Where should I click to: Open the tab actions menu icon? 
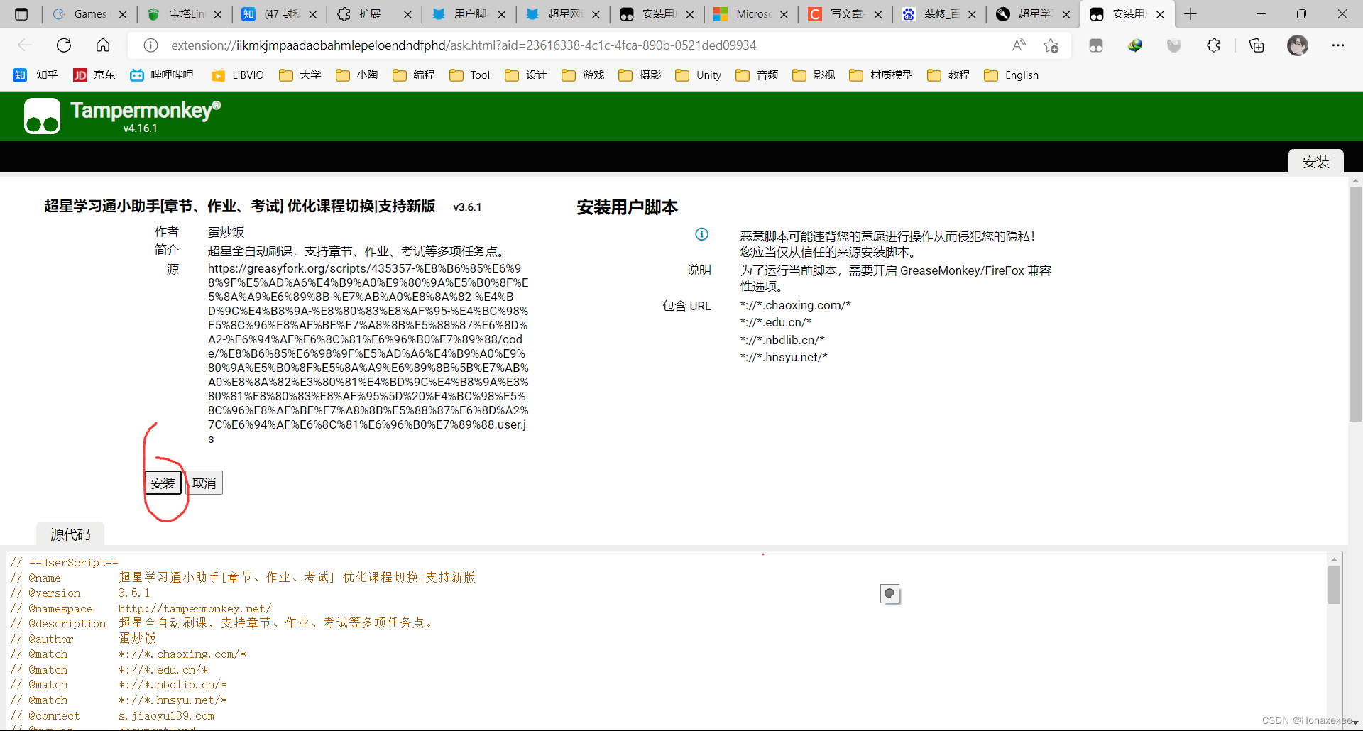coord(21,14)
